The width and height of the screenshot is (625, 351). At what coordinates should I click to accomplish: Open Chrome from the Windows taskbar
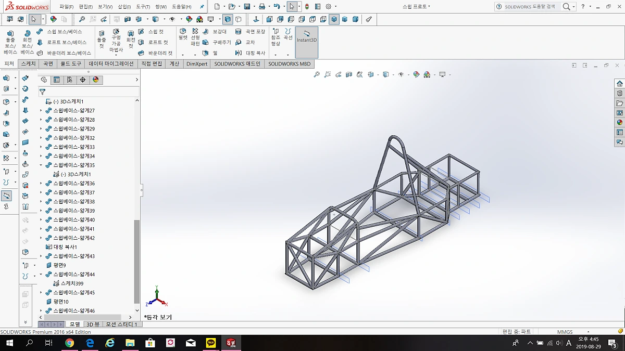point(69,343)
